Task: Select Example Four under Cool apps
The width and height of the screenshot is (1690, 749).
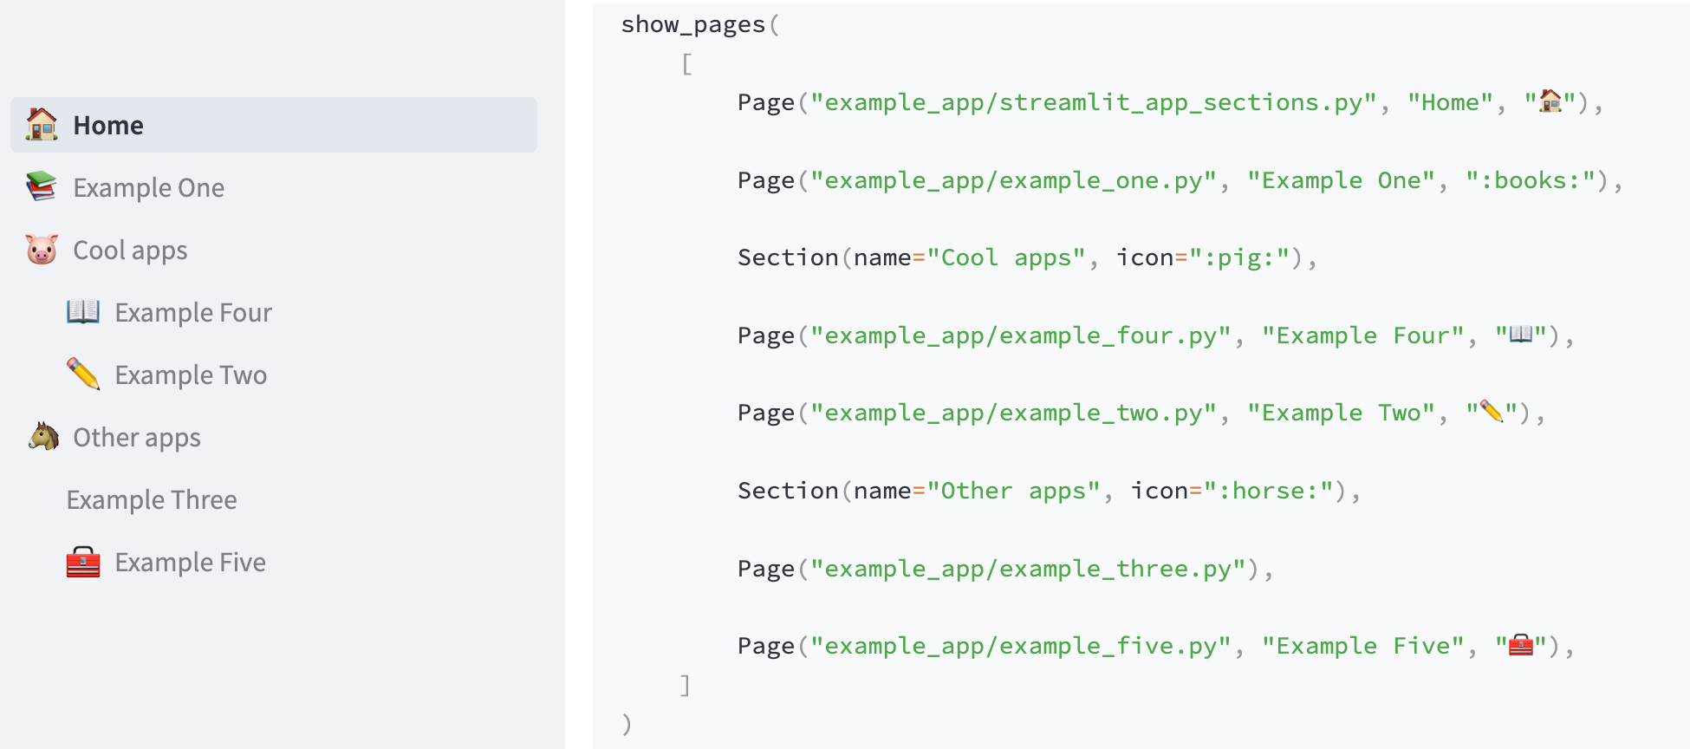Action: [x=192, y=312]
